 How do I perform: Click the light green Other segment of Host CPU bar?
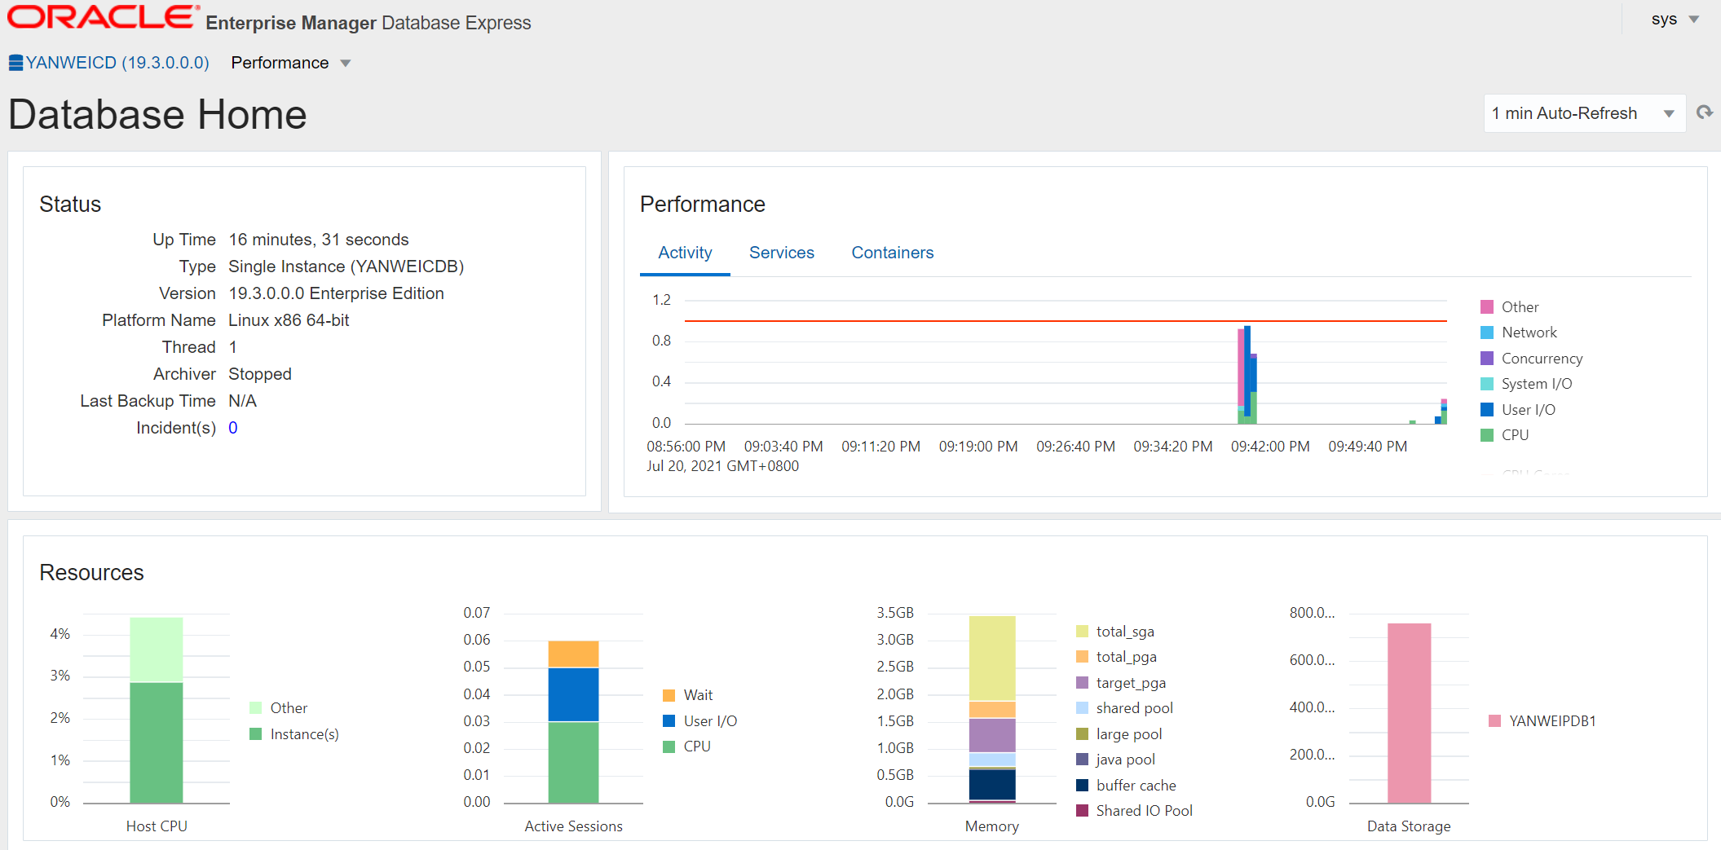pyautogui.click(x=157, y=650)
